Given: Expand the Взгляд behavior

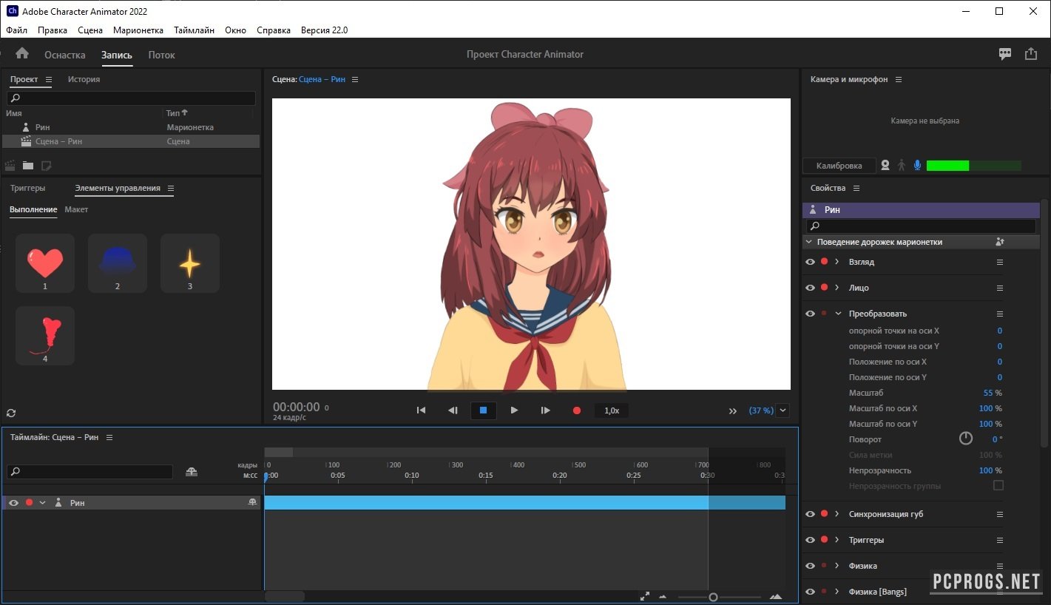Looking at the screenshot, I should pyautogui.click(x=837, y=262).
